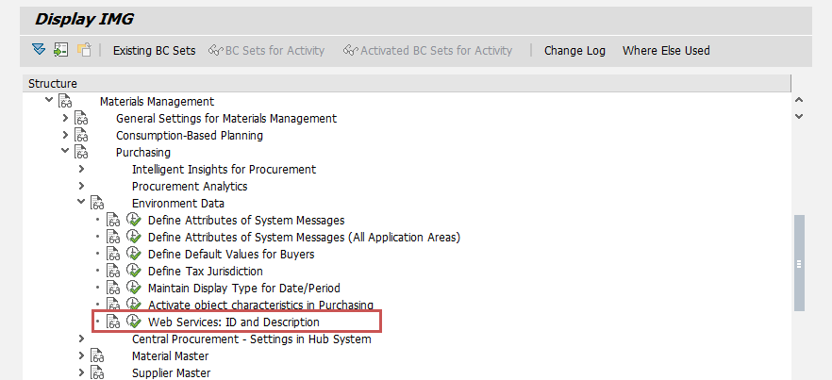Expand Procurement Analytics node
832x380 pixels.
coord(81,186)
